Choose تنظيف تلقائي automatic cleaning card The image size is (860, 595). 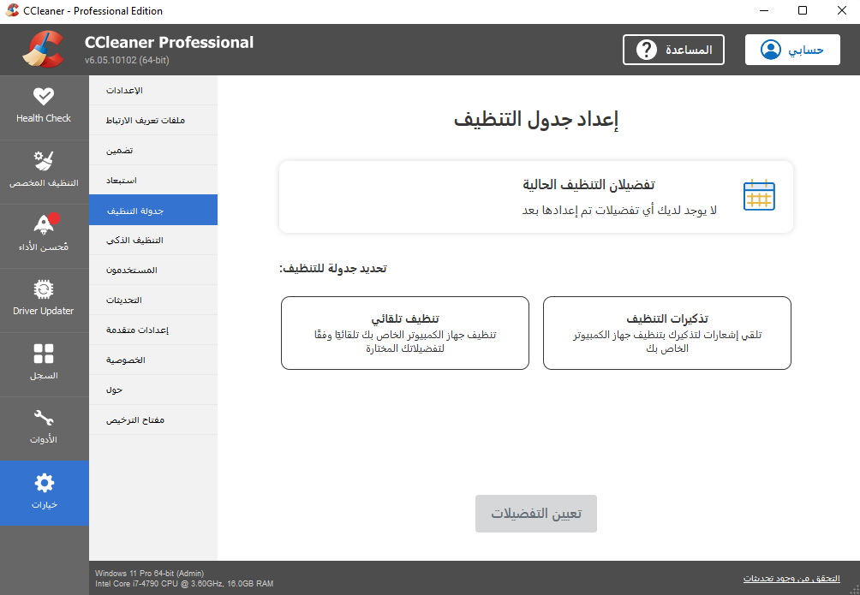click(x=405, y=333)
